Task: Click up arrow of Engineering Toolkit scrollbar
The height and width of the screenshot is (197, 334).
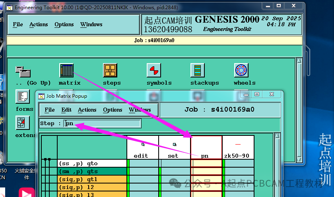Action: pos(299,61)
